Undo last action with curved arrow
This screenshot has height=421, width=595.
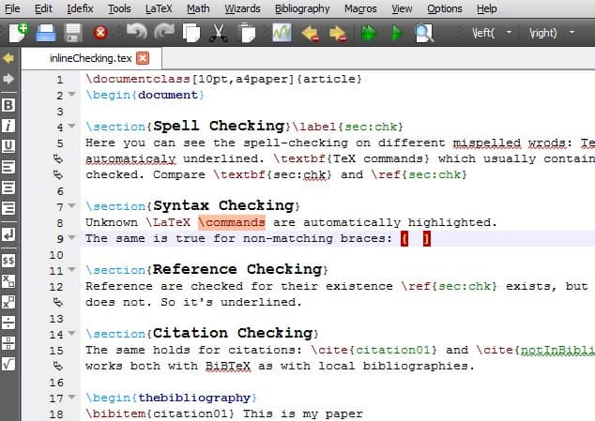(x=137, y=32)
